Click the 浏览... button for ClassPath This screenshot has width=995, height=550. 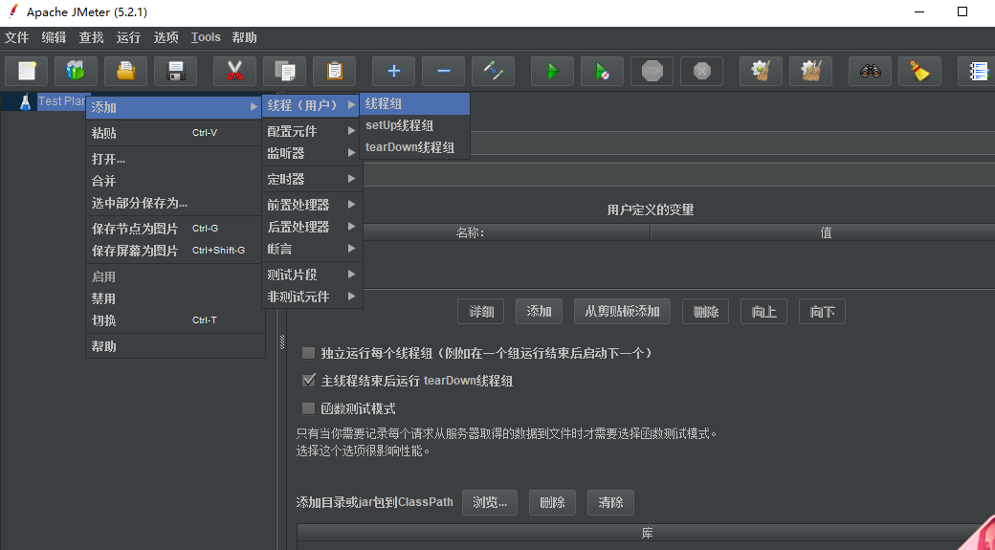489,502
